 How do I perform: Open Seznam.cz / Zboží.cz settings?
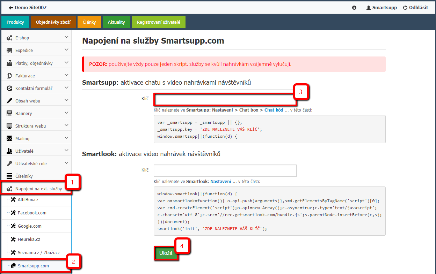pyautogui.click(x=39, y=252)
